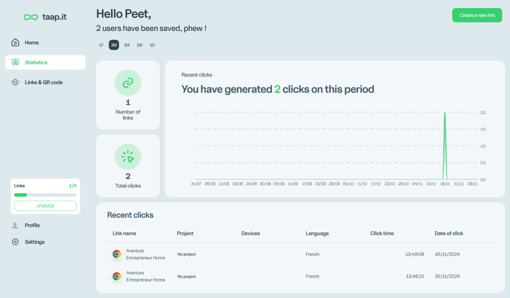
Task: Show statistics for 1D period
Action: tap(152, 45)
